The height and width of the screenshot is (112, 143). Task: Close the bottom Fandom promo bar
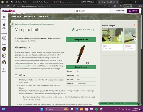point(138,104)
